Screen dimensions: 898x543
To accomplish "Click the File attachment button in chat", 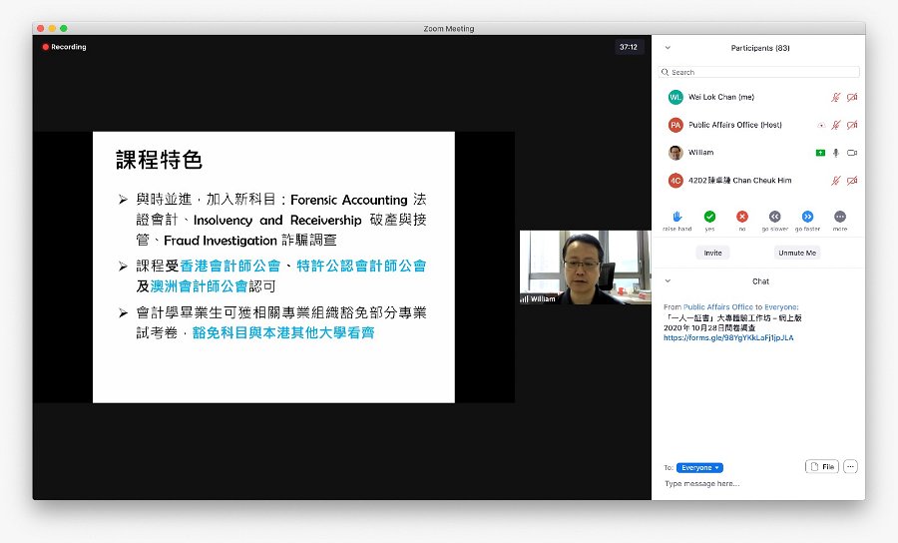I will [x=822, y=467].
